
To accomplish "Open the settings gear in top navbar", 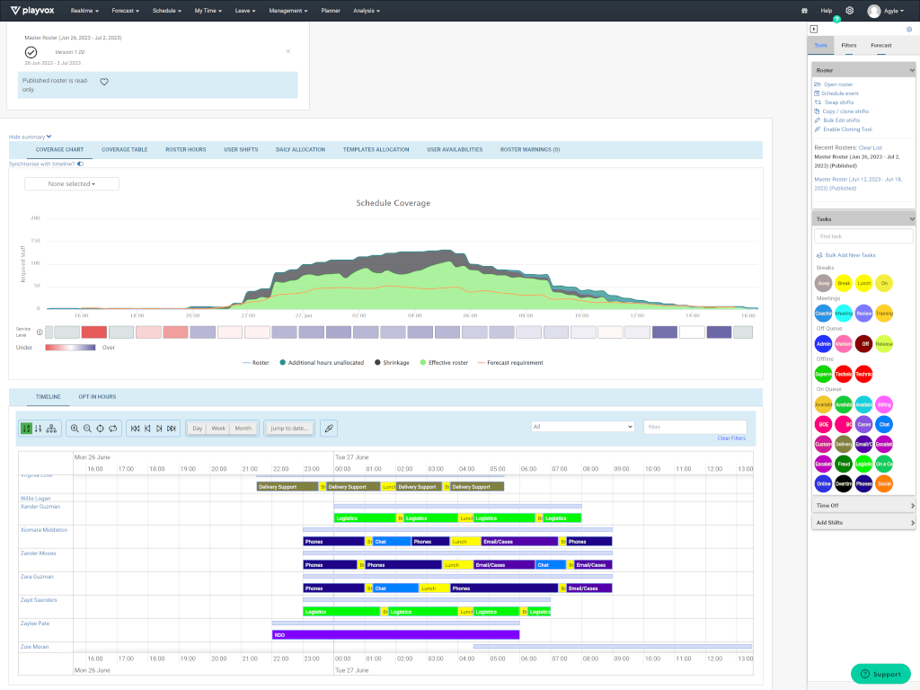I will [850, 11].
